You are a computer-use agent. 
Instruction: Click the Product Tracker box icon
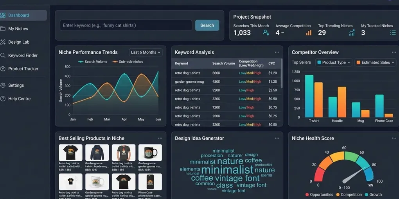pyautogui.click(x=3, y=69)
